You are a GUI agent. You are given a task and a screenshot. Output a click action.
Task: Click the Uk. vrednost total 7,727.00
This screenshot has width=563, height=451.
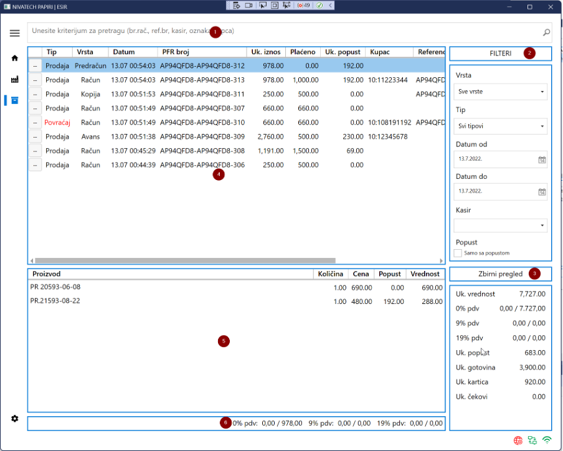[532, 294]
